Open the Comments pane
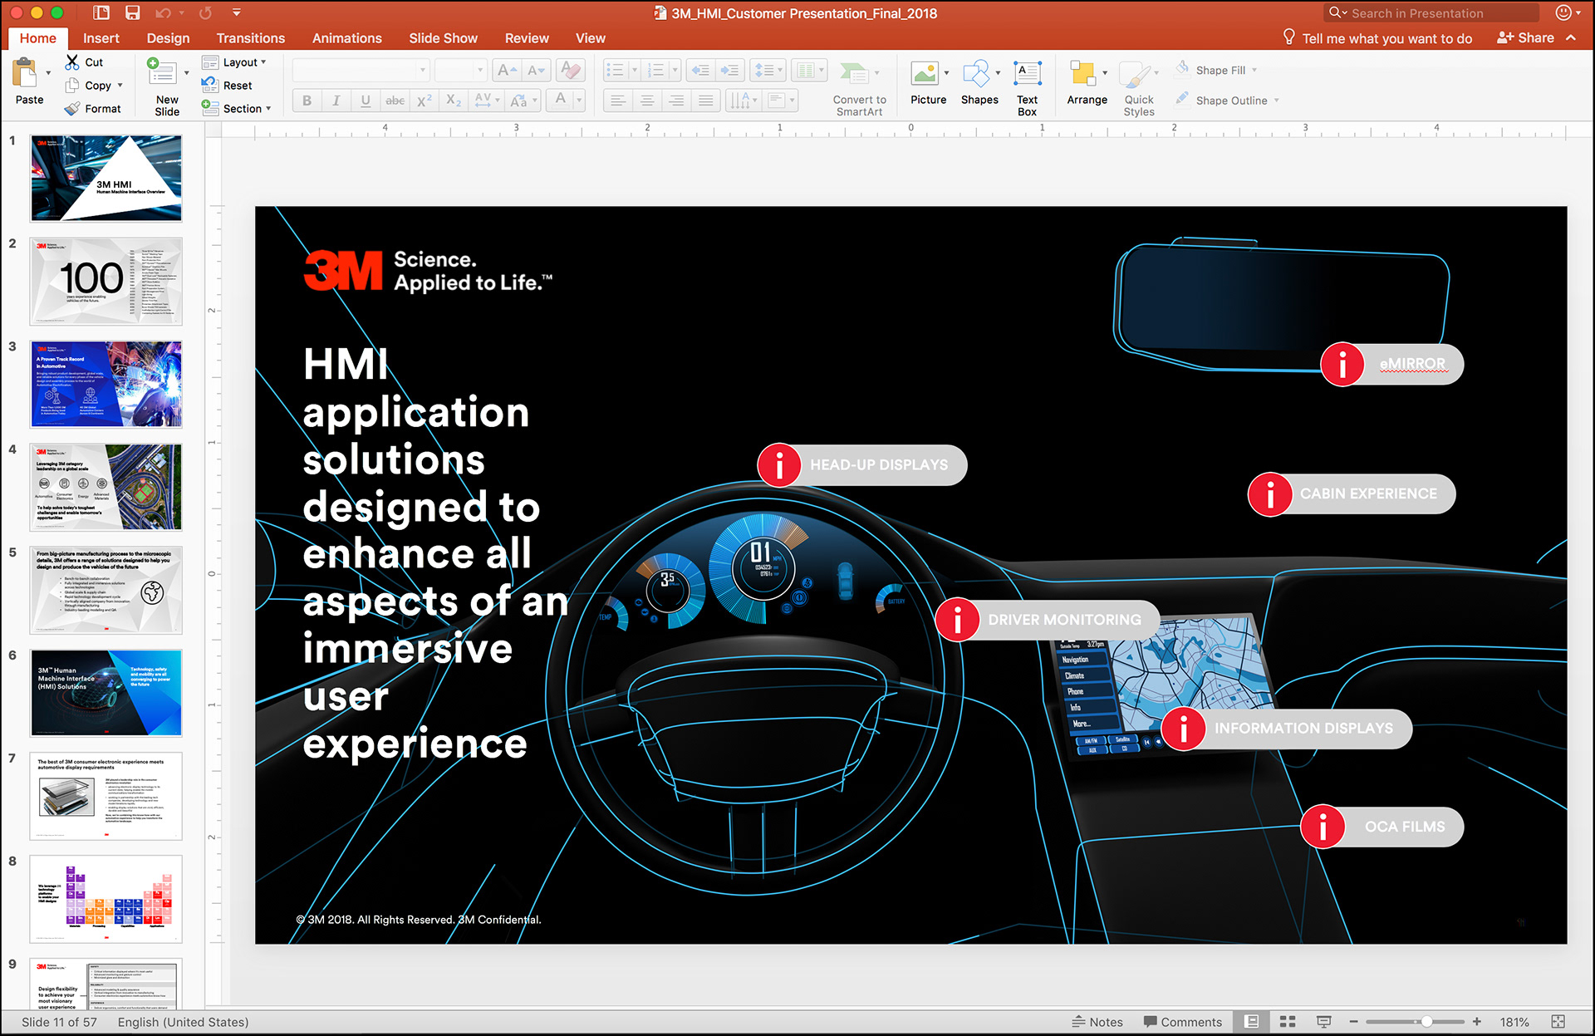The image size is (1595, 1036). tap(1183, 1022)
